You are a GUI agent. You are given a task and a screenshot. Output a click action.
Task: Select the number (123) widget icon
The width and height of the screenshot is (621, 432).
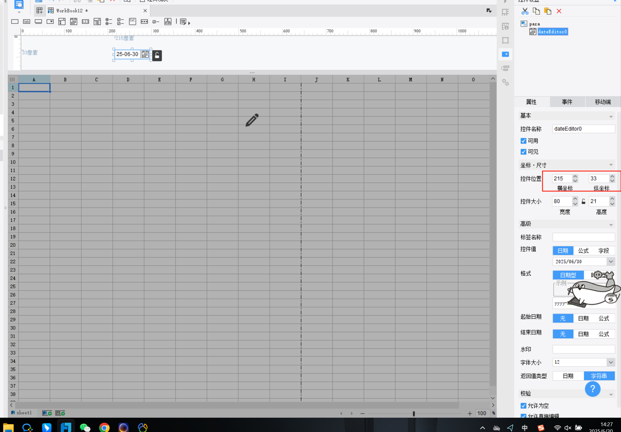coord(85,22)
